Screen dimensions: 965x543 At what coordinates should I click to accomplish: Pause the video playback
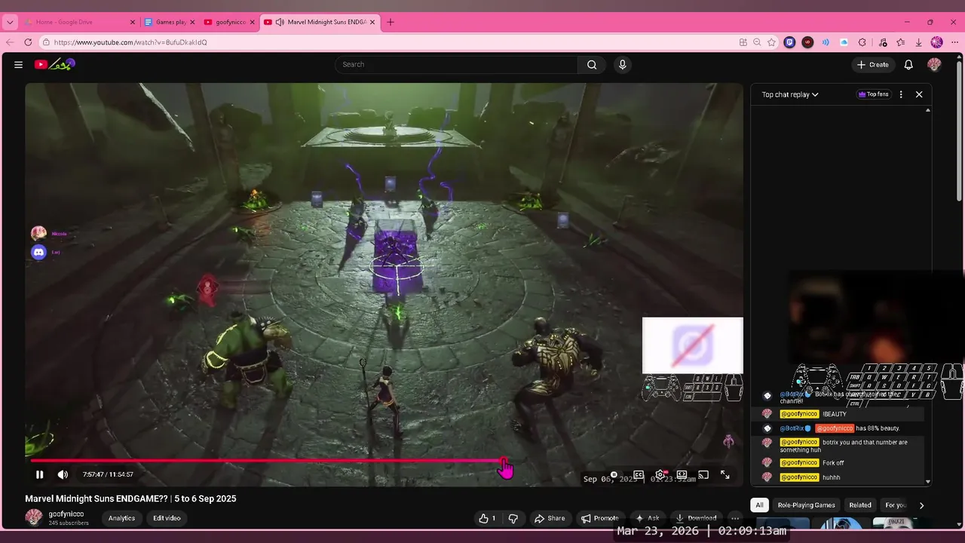[x=39, y=474]
